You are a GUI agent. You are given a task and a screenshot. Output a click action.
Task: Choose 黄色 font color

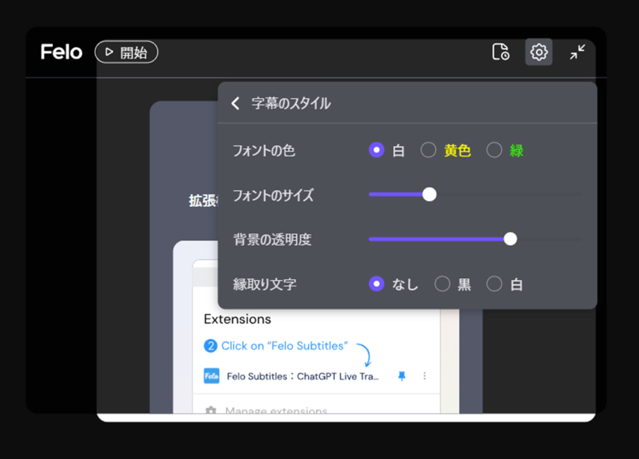point(429,150)
